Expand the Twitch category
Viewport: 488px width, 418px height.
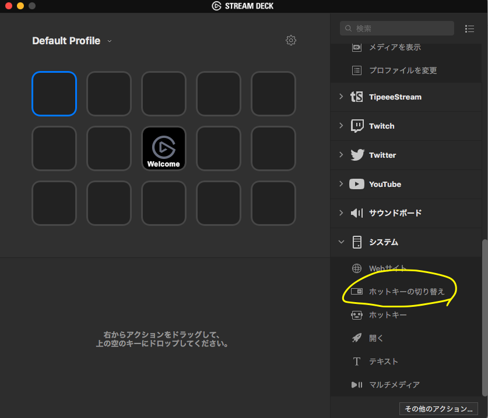[341, 126]
